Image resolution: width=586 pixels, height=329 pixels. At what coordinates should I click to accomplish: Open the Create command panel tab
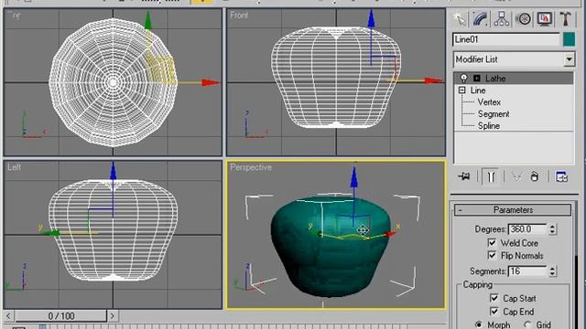pyautogui.click(x=460, y=18)
